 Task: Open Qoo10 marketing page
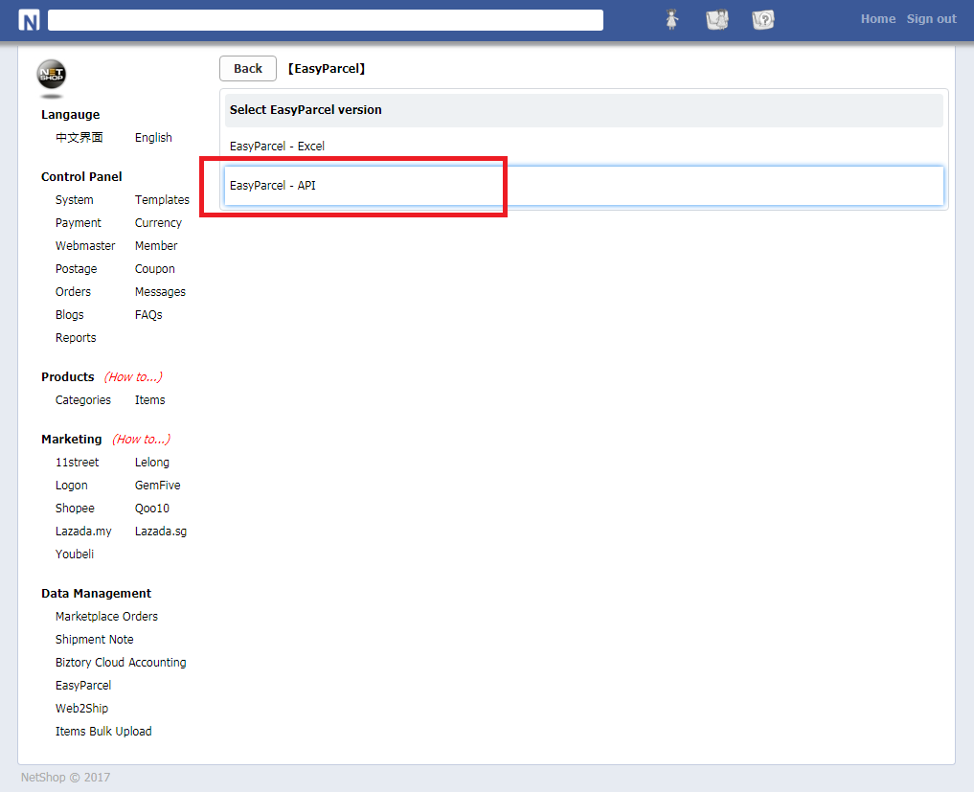[x=152, y=508]
